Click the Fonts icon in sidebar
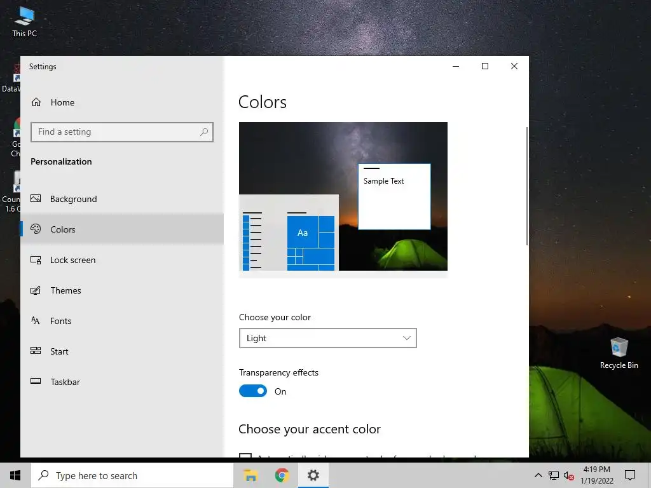Screen dimensions: 651x488 tap(36, 320)
